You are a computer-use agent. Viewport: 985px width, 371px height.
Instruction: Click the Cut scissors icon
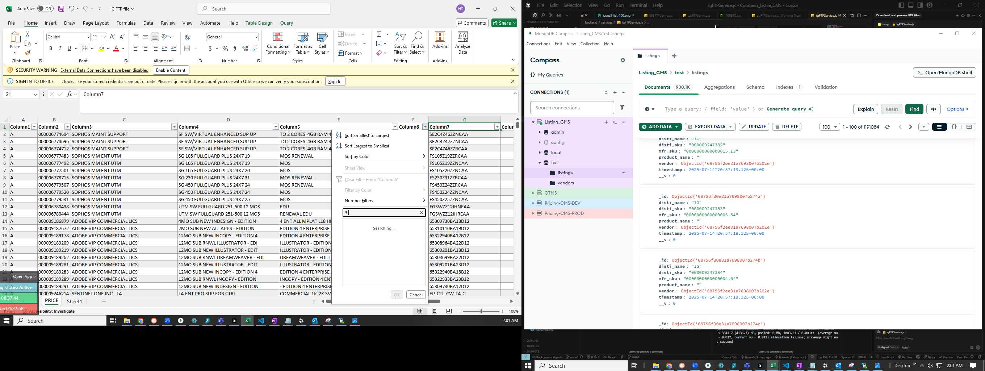point(28,34)
